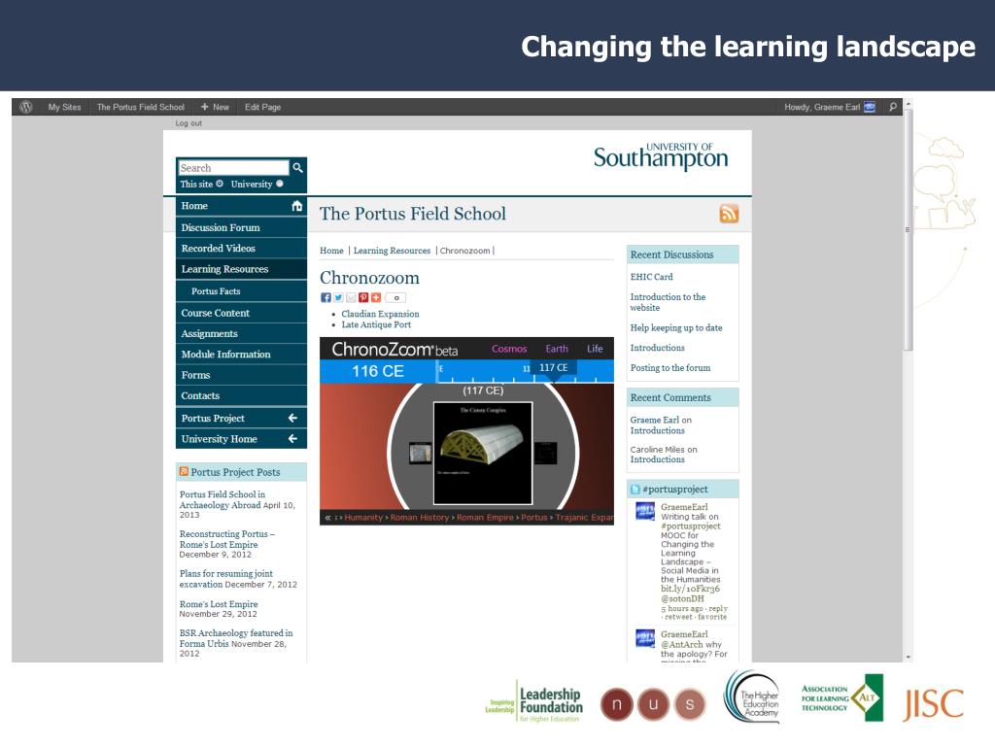Image resolution: width=995 pixels, height=746 pixels.
Task: Open Help keeping up to date discussion
Action: 676,328
